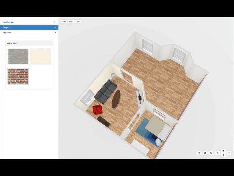The height and width of the screenshot is (176, 234).
Task: Apply the cream wall color swatch
Action: coord(40,56)
